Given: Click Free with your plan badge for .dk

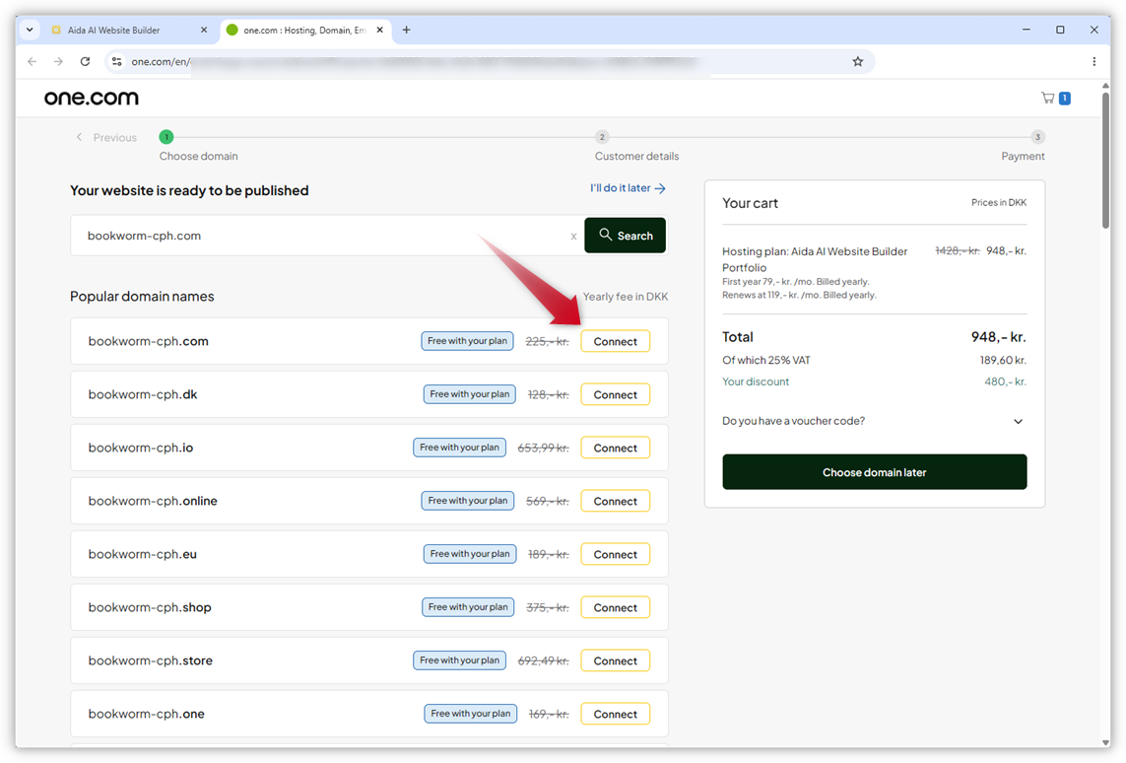Looking at the screenshot, I should pyautogui.click(x=470, y=393).
